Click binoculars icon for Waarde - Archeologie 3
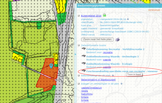Viewport: 162px width, 103px height. [x=84, y=56]
